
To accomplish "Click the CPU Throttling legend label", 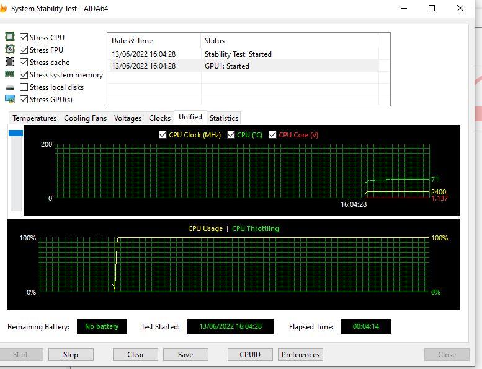I will tap(256, 228).
